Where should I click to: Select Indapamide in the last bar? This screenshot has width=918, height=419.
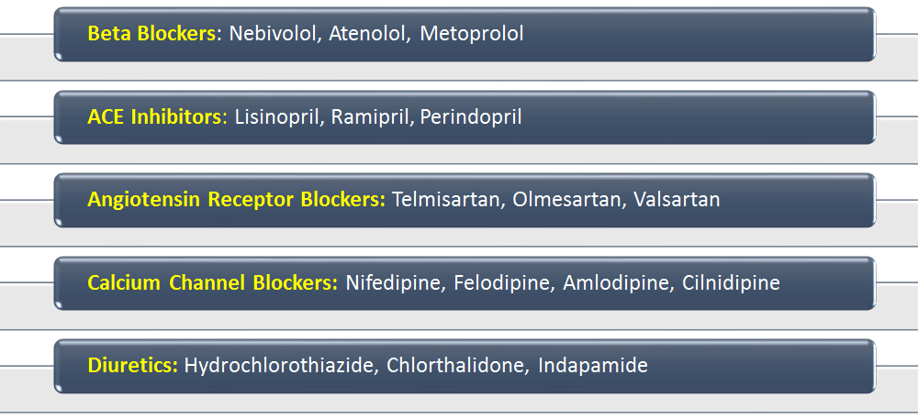(x=593, y=366)
